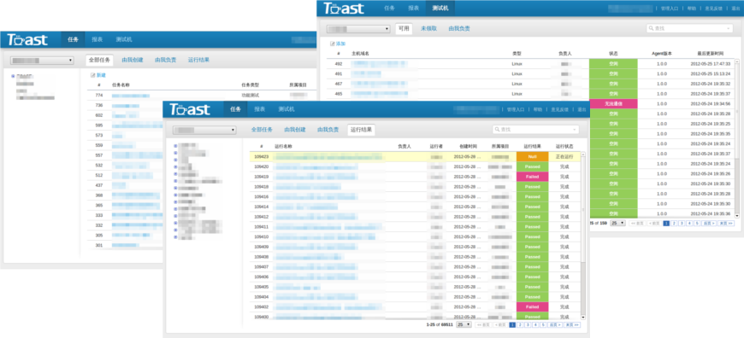
Task: Open search box dropdown arrow in 测试机 window
Action: pyautogui.click(x=729, y=29)
